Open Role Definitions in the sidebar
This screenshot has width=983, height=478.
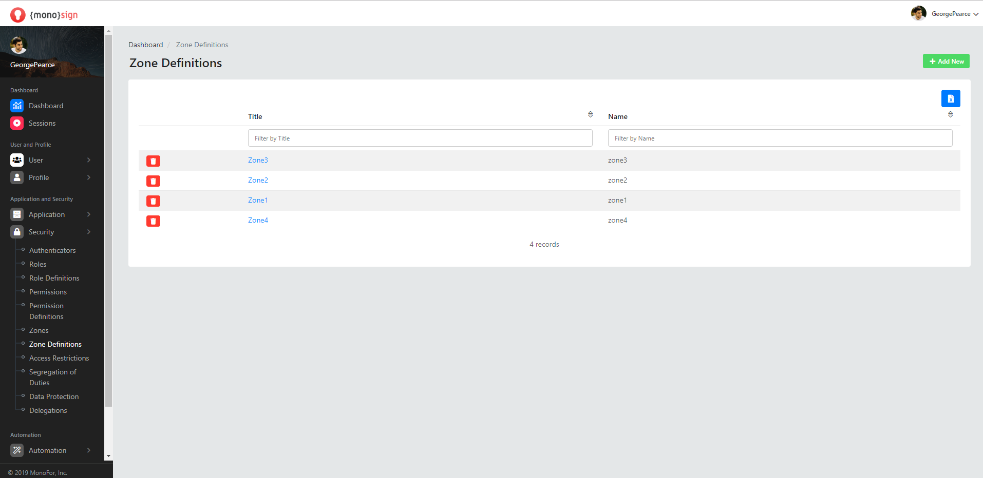click(54, 278)
